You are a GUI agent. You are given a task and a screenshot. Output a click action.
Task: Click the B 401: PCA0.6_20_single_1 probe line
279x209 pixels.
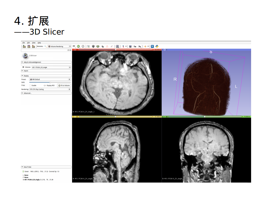tap(38, 180)
